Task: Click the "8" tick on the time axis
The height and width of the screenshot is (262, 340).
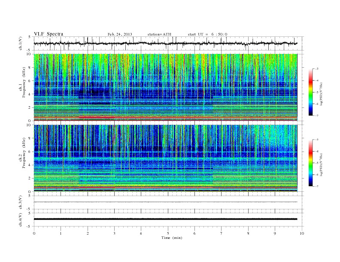Action: click(x=248, y=233)
